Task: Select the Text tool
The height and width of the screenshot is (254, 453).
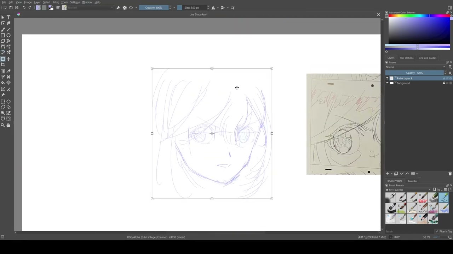Action: (8, 17)
